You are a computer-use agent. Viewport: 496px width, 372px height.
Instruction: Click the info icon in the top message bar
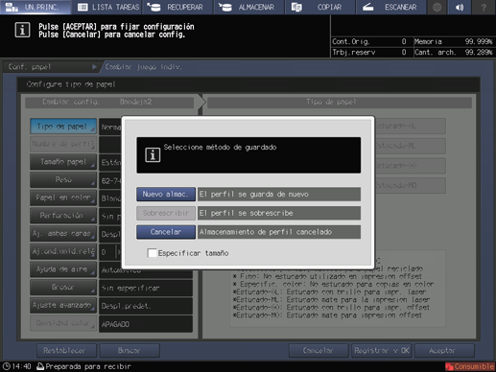pos(22,31)
